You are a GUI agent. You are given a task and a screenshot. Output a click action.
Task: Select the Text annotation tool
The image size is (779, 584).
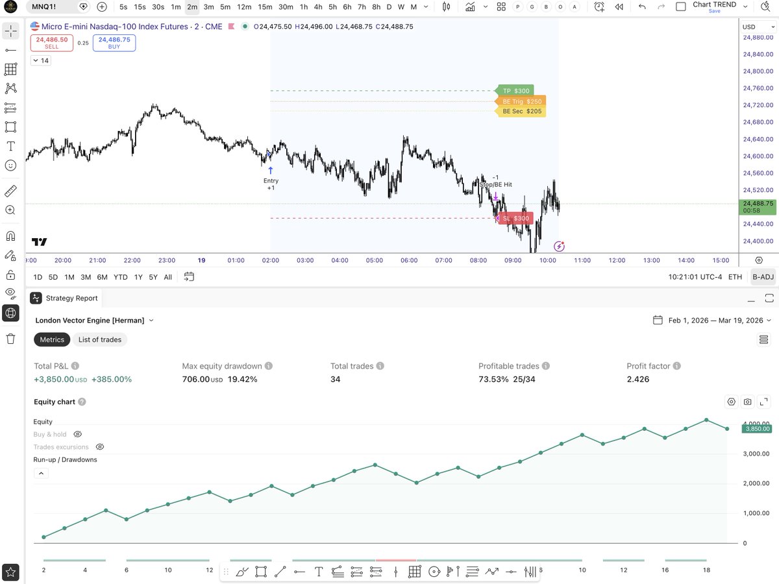10,146
